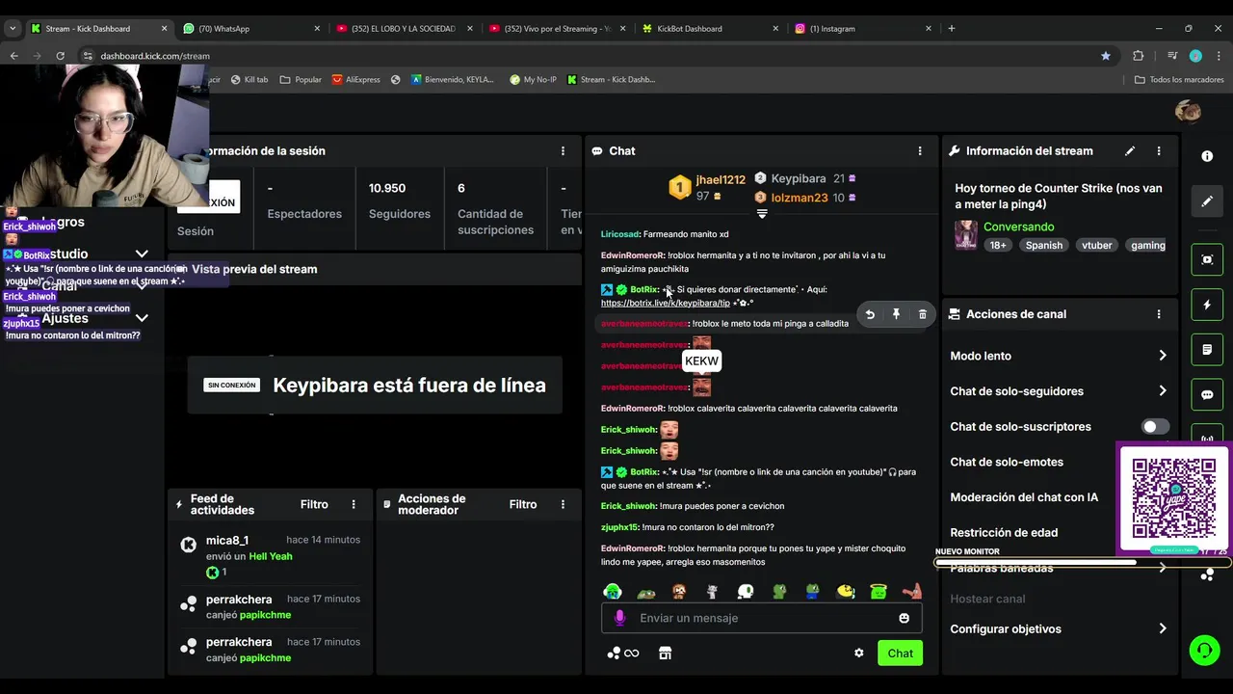This screenshot has width=1233, height=694.
Task: Open a new browser tab
Action: point(952,29)
